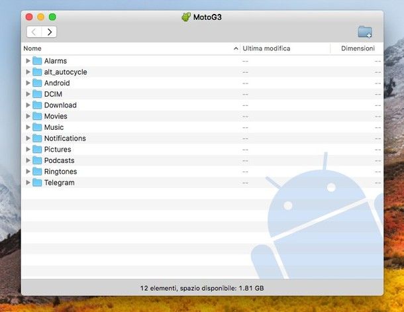Select the Alarms folder name

coord(56,61)
